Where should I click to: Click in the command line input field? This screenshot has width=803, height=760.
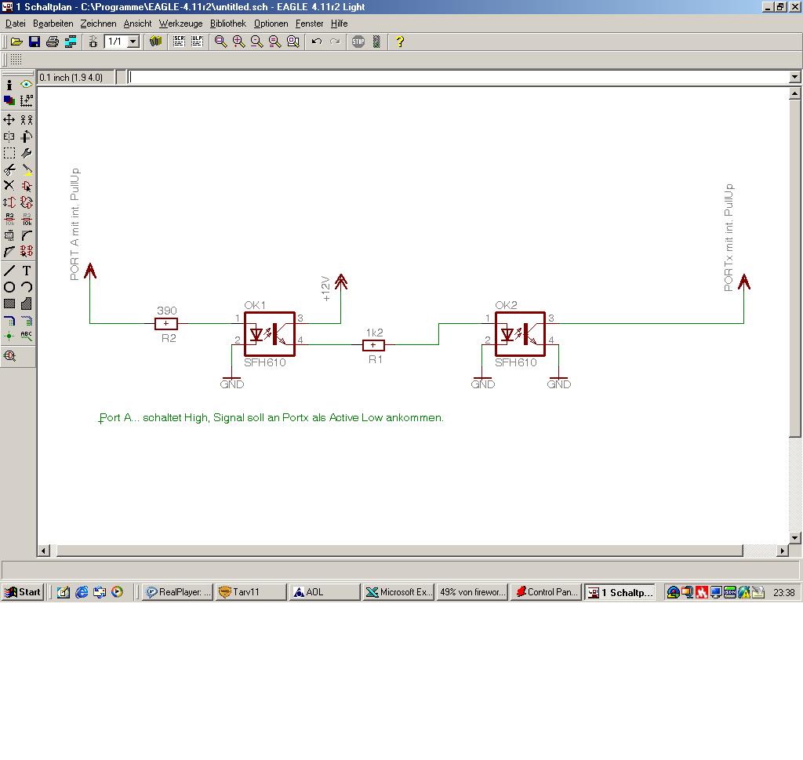458,78
